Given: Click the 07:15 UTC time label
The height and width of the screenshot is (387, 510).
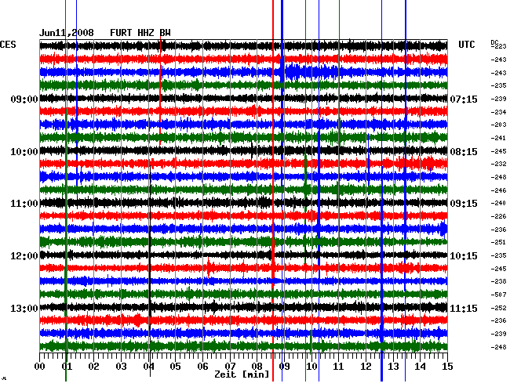Looking at the screenshot, I should (x=464, y=99).
